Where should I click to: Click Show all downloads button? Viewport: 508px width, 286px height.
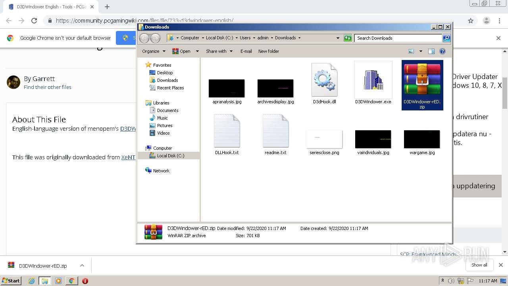[x=479, y=265]
